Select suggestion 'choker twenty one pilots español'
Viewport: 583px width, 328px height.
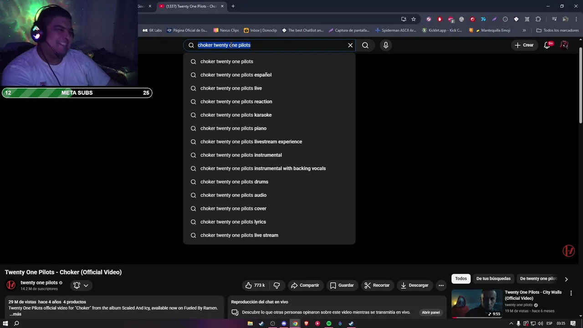(x=269, y=75)
